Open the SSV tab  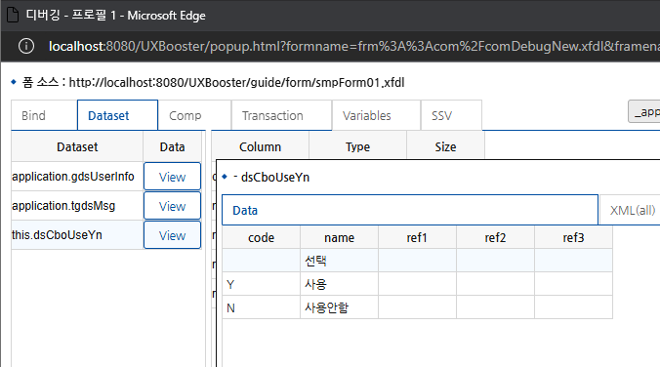tap(451, 115)
